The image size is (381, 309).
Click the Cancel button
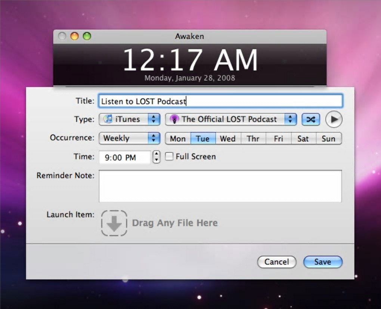(x=277, y=262)
